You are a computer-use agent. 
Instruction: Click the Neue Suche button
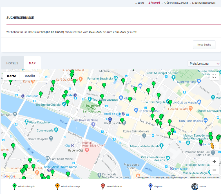point(204,45)
